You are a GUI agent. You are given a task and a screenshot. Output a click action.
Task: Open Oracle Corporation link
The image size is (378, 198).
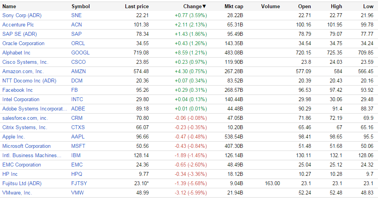[23, 43]
